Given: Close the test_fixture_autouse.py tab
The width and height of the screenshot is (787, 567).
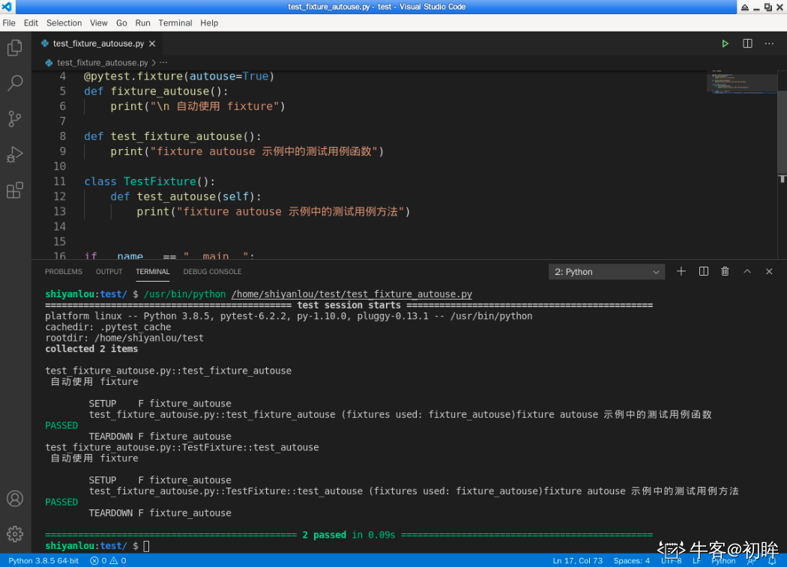Looking at the screenshot, I should (152, 43).
